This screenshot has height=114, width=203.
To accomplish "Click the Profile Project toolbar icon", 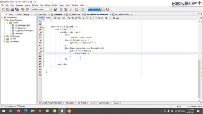I will 82,9.
